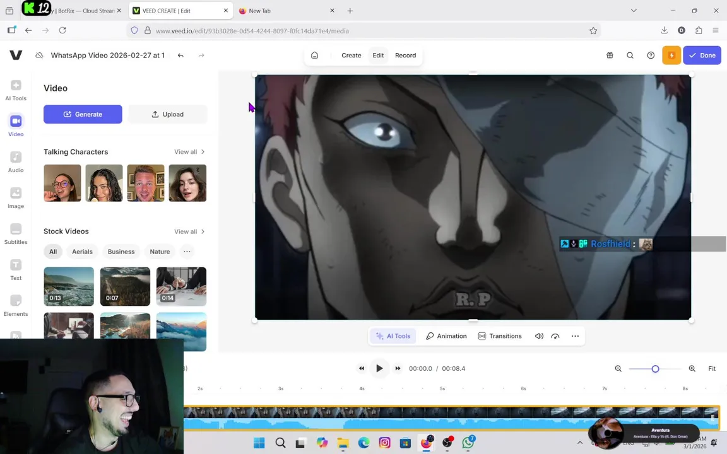Click the Generate button
727x454 pixels.
tap(83, 114)
